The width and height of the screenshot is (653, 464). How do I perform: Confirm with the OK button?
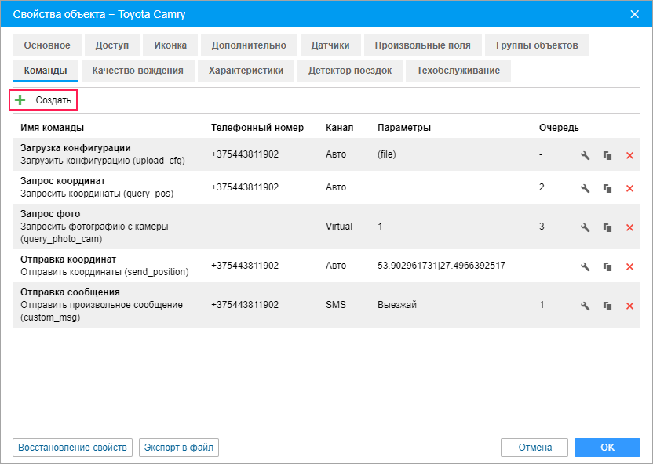click(607, 448)
